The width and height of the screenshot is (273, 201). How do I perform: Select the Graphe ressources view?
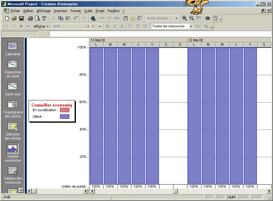pos(13,153)
